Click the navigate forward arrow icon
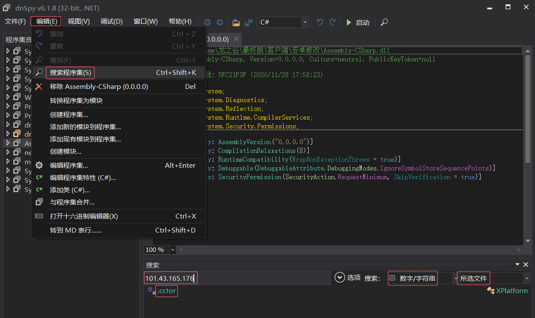 220,22
